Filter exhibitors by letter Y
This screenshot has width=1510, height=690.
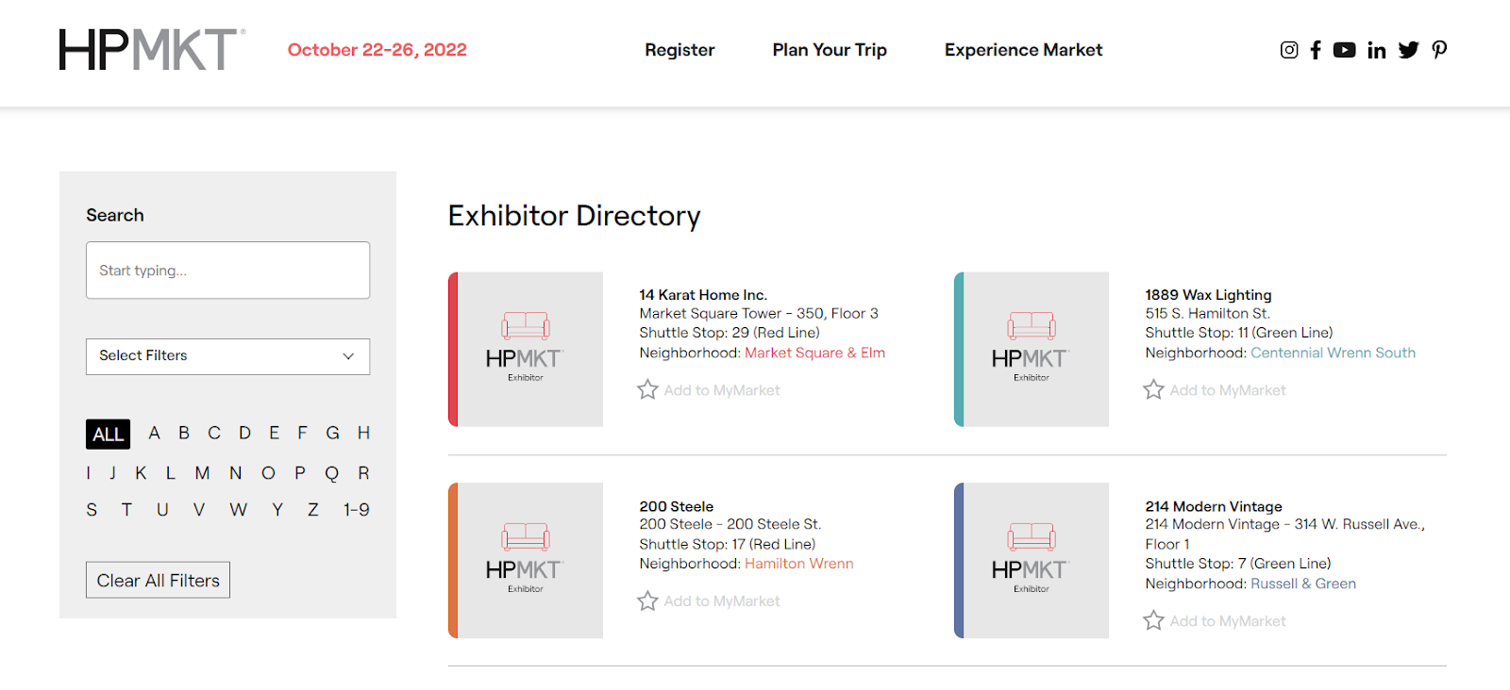point(277,510)
